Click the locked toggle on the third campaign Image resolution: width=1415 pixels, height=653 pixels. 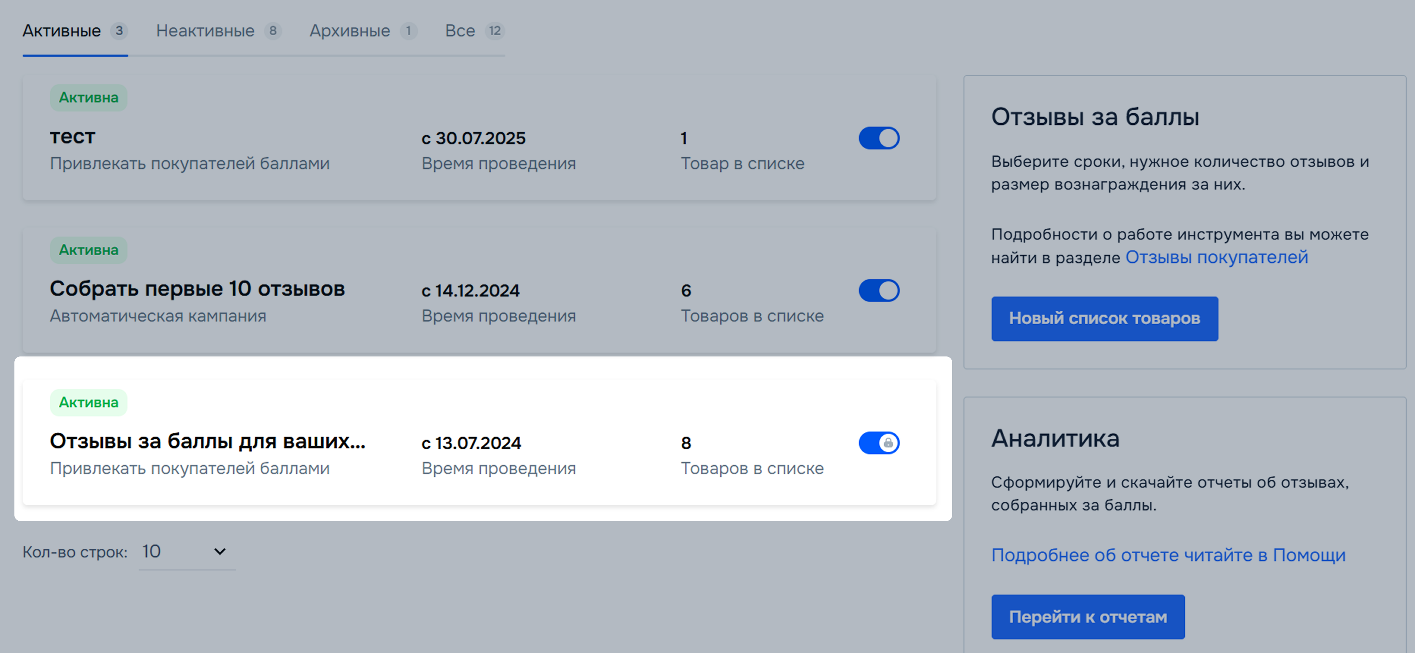coord(879,443)
